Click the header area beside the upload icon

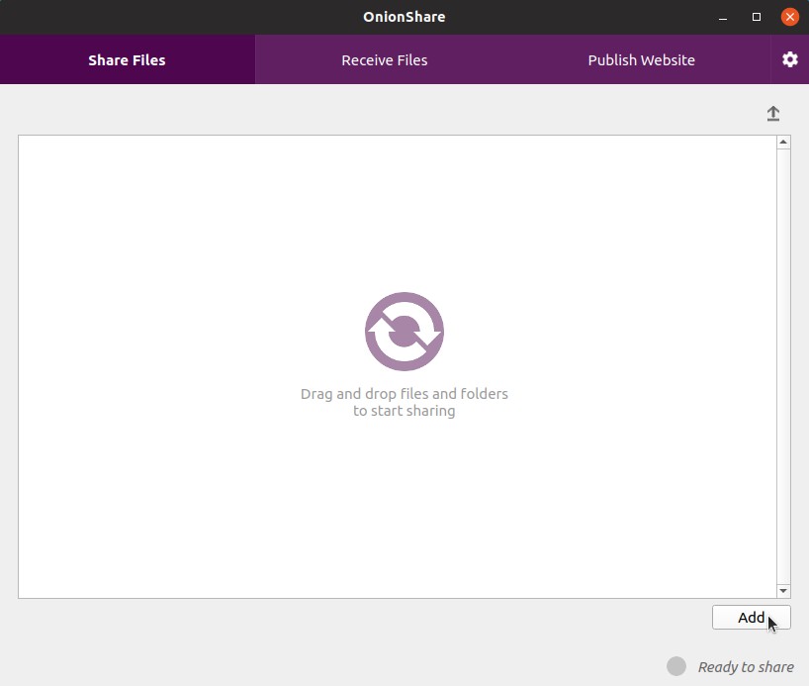tap(396, 113)
